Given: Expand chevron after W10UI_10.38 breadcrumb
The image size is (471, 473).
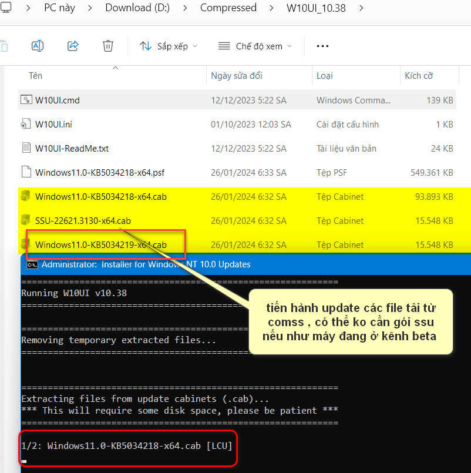Looking at the screenshot, I should tap(361, 8).
